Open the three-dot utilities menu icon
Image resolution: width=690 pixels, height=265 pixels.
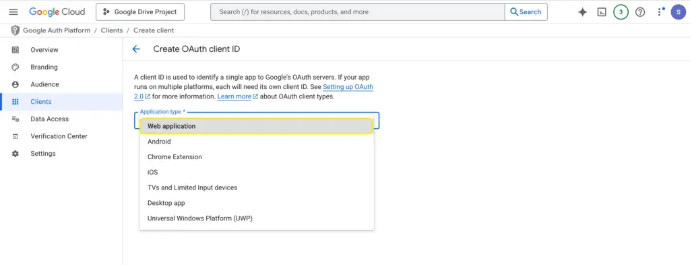tap(660, 12)
